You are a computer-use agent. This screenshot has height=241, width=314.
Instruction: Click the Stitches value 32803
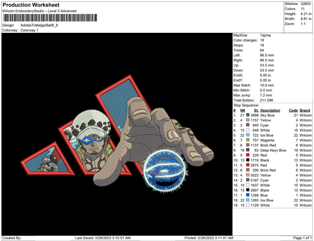pyautogui.click(x=305, y=4)
